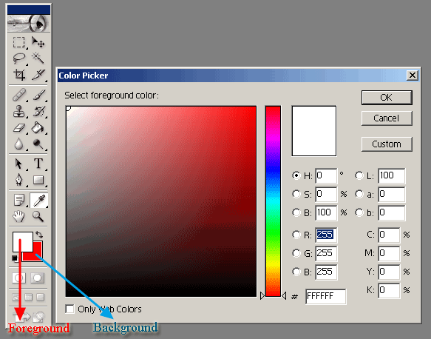Viewport: 431px width, 339px height.
Task: Click the Adobe Online eye image
Action: [x=29, y=23]
